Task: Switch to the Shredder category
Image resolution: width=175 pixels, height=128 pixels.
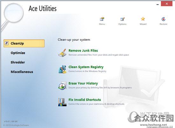Action: point(18,62)
